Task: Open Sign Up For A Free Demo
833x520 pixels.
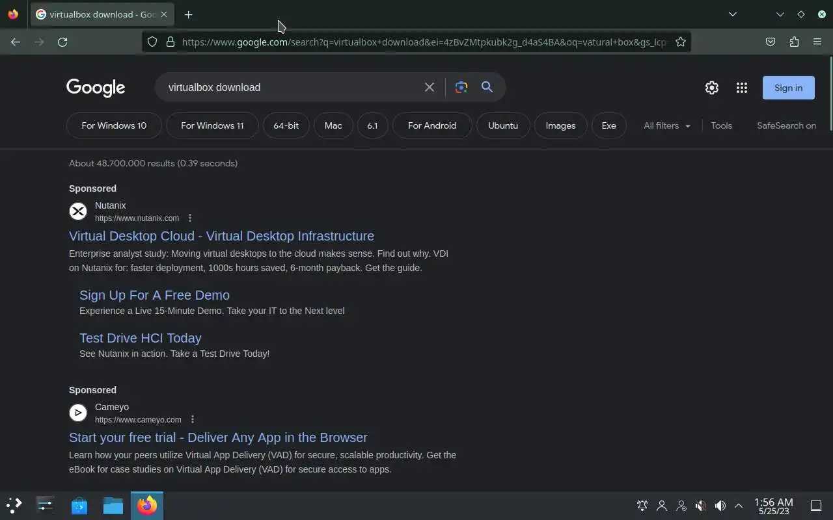Action: pos(154,295)
